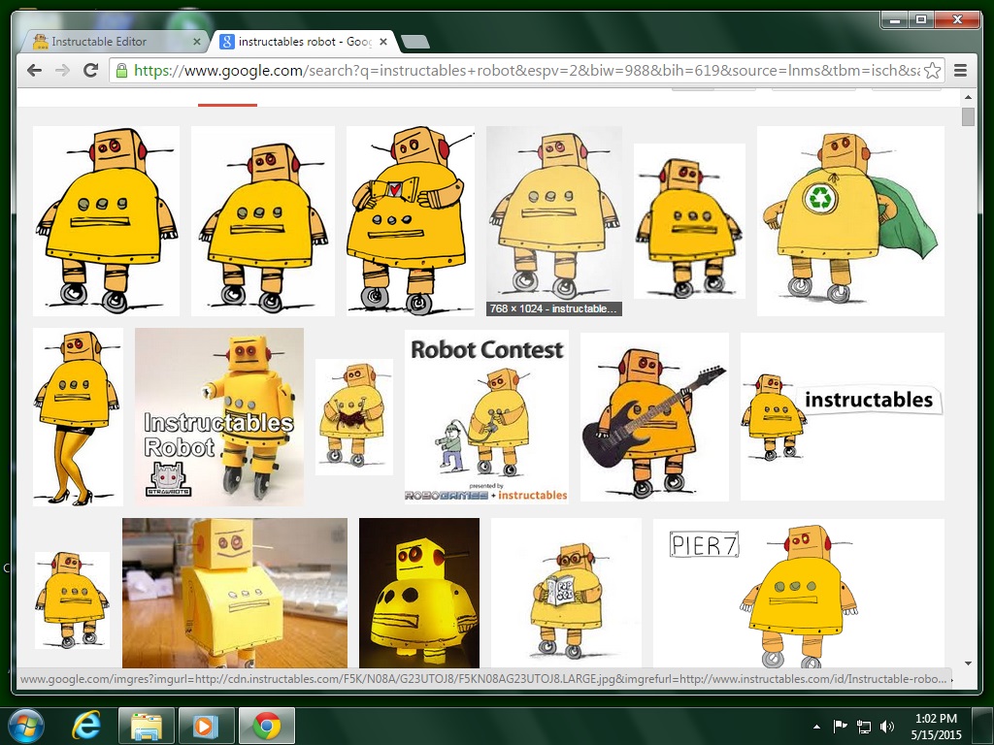This screenshot has height=745, width=994.
Task: Click the speaker icon in system tray
Action: (887, 725)
